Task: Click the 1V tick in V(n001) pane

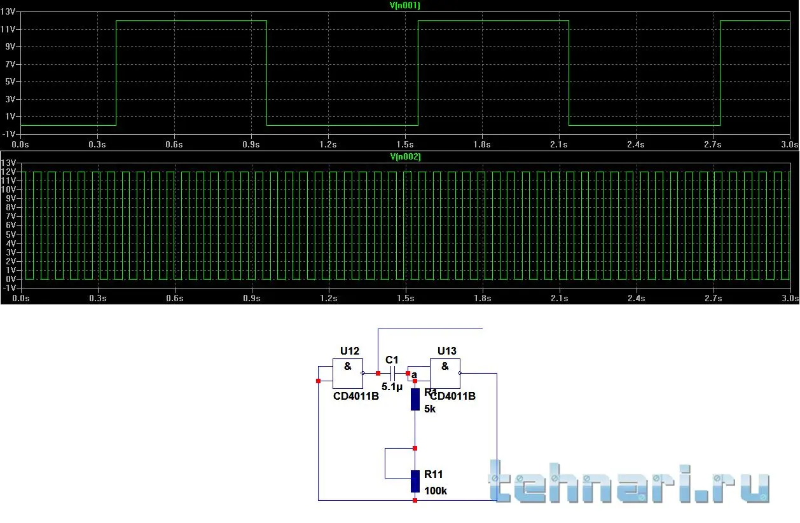Action: coord(11,116)
